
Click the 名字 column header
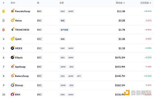(x=13, y=3)
